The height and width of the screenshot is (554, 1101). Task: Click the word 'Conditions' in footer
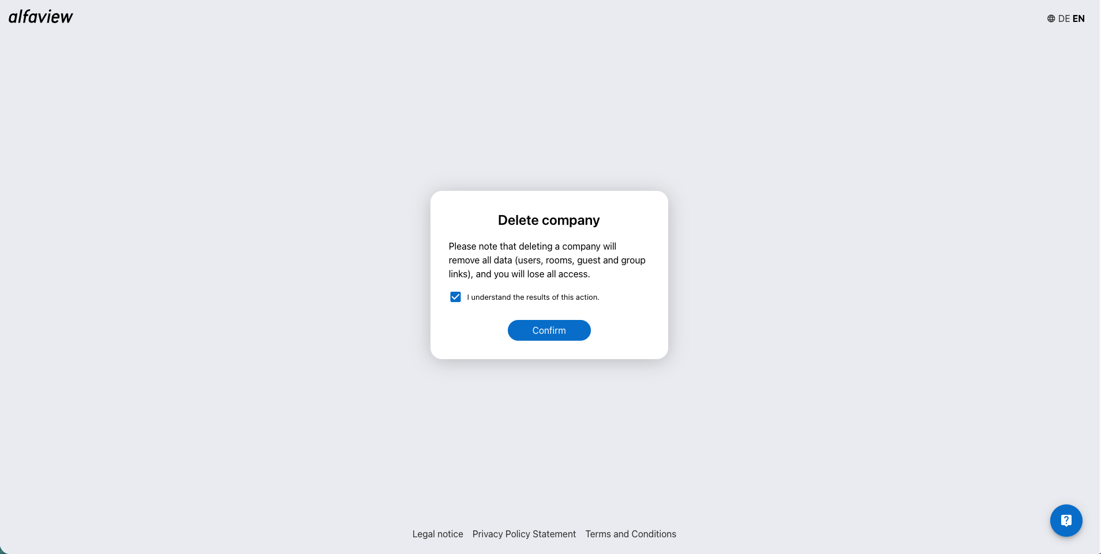(654, 534)
